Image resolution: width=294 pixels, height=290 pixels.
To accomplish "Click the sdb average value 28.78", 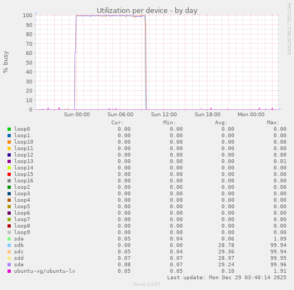I will (x=226, y=245).
